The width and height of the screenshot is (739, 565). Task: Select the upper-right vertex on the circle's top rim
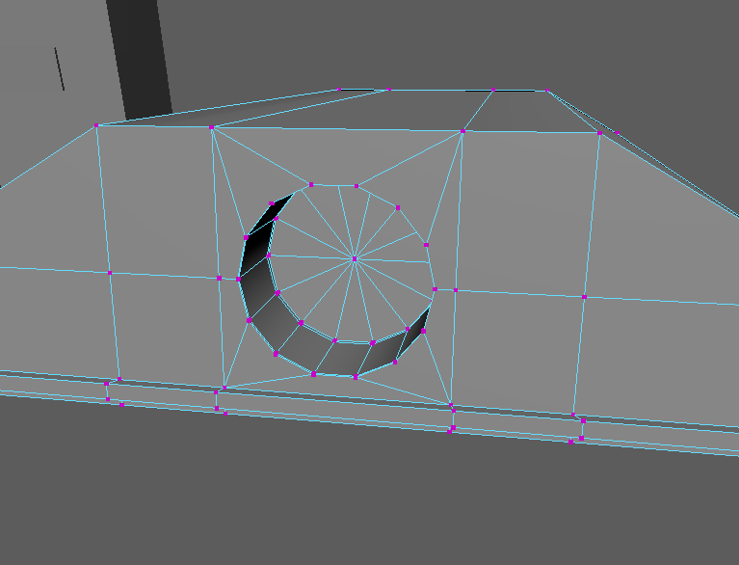[356, 186]
